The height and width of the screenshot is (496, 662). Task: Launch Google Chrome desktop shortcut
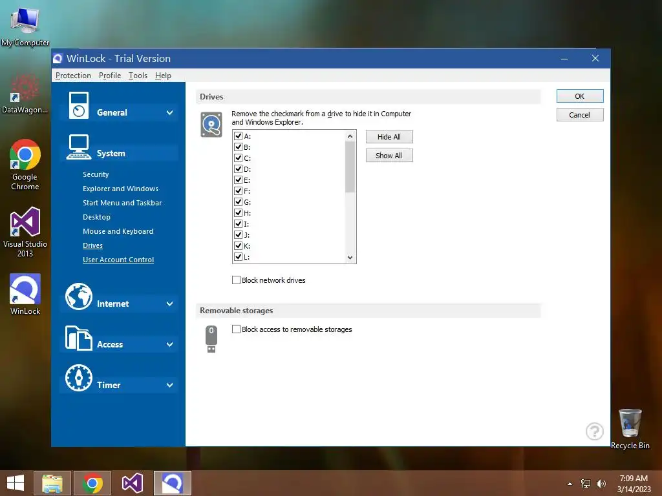(25, 165)
